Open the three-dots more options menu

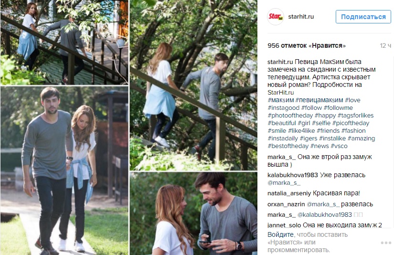[386, 243]
